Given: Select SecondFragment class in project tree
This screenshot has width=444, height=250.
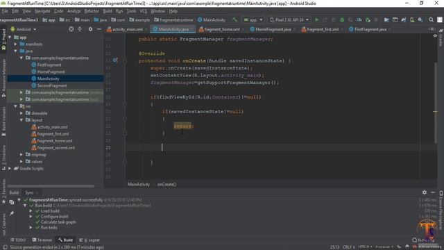Looking at the screenshot, I should (x=52, y=85).
